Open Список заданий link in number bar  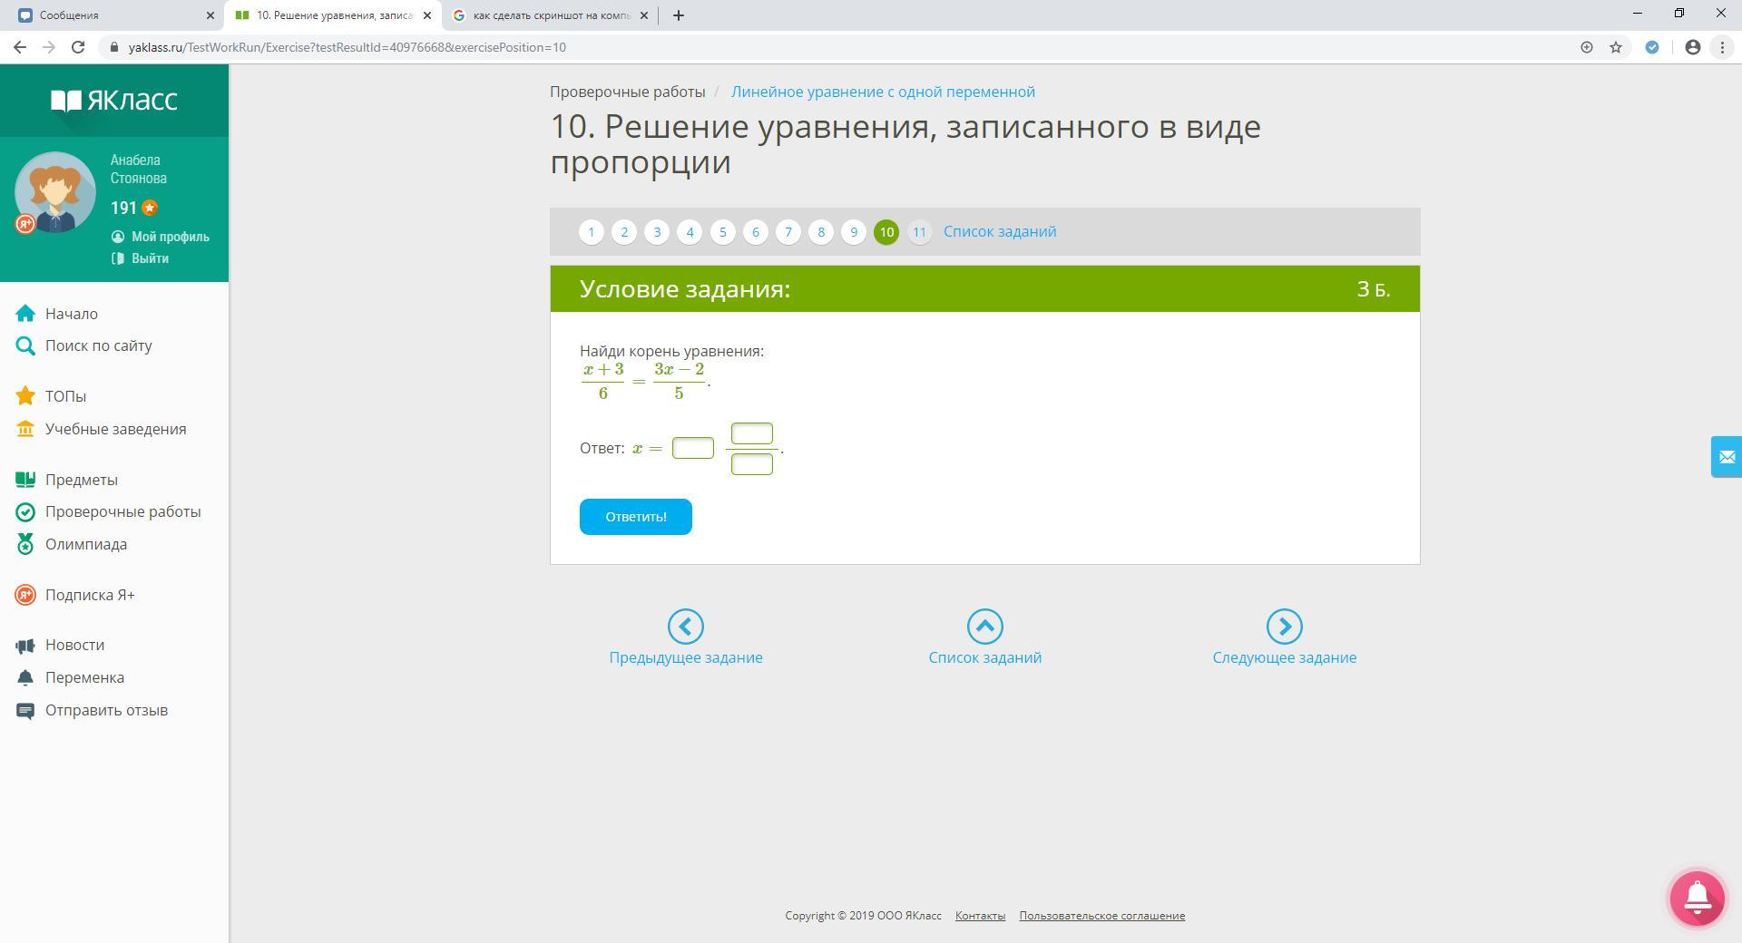pyautogui.click(x=1000, y=231)
